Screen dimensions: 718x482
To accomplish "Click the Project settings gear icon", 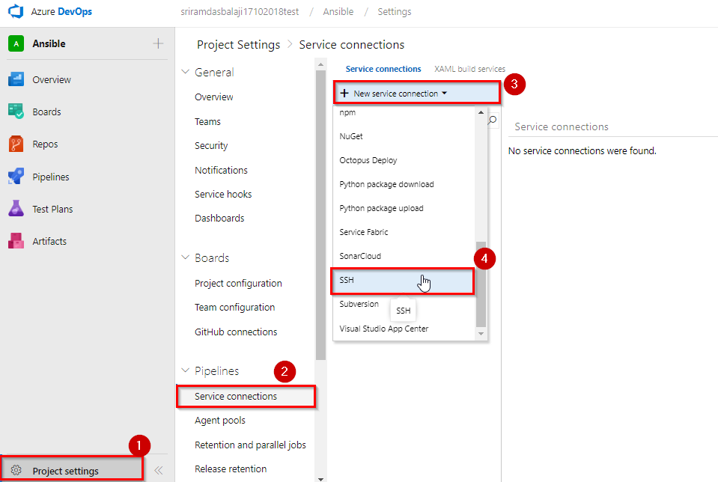I will 16,470.
